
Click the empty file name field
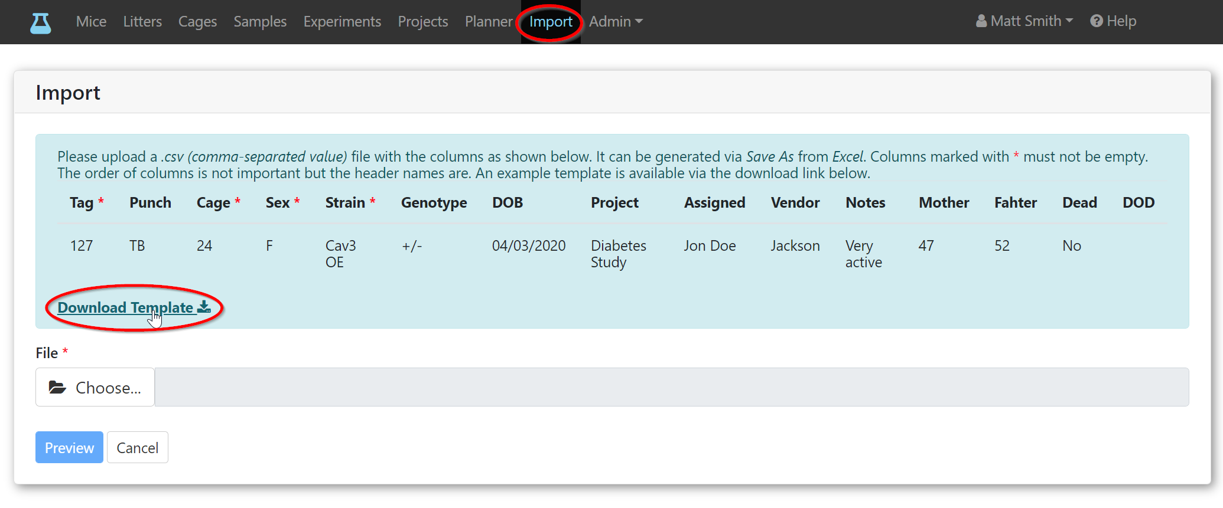pyautogui.click(x=672, y=387)
